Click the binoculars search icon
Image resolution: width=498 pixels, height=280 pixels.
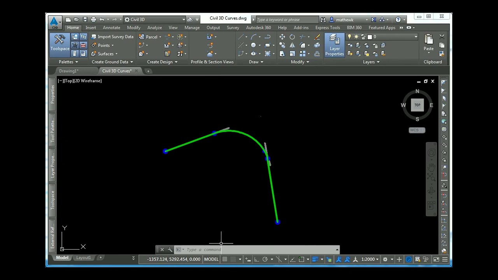click(x=323, y=19)
